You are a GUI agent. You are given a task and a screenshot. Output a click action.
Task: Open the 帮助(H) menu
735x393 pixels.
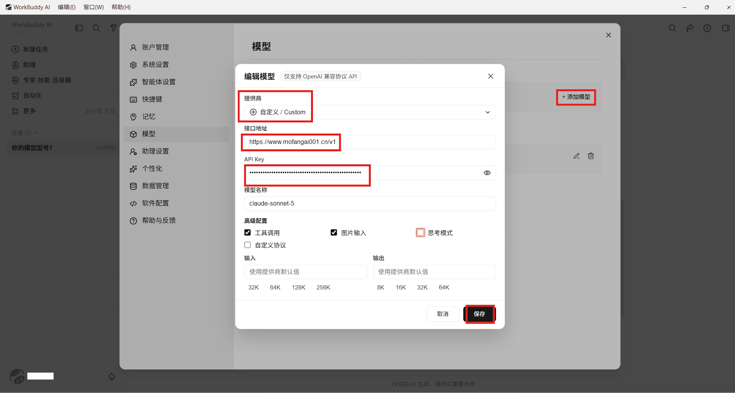pos(121,7)
